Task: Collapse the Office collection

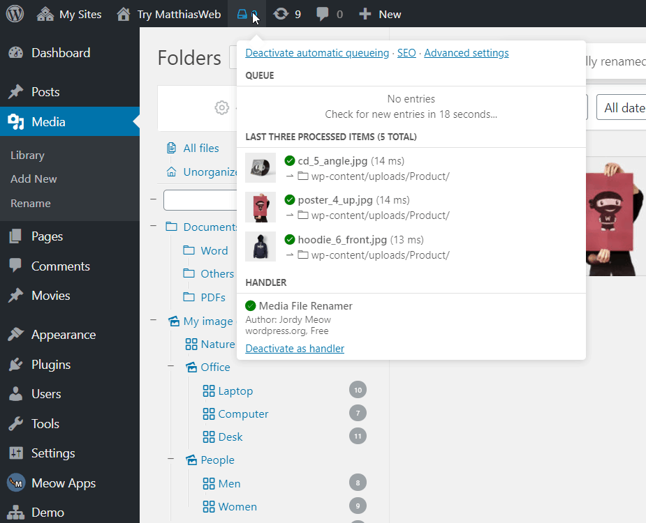Action: tap(171, 367)
